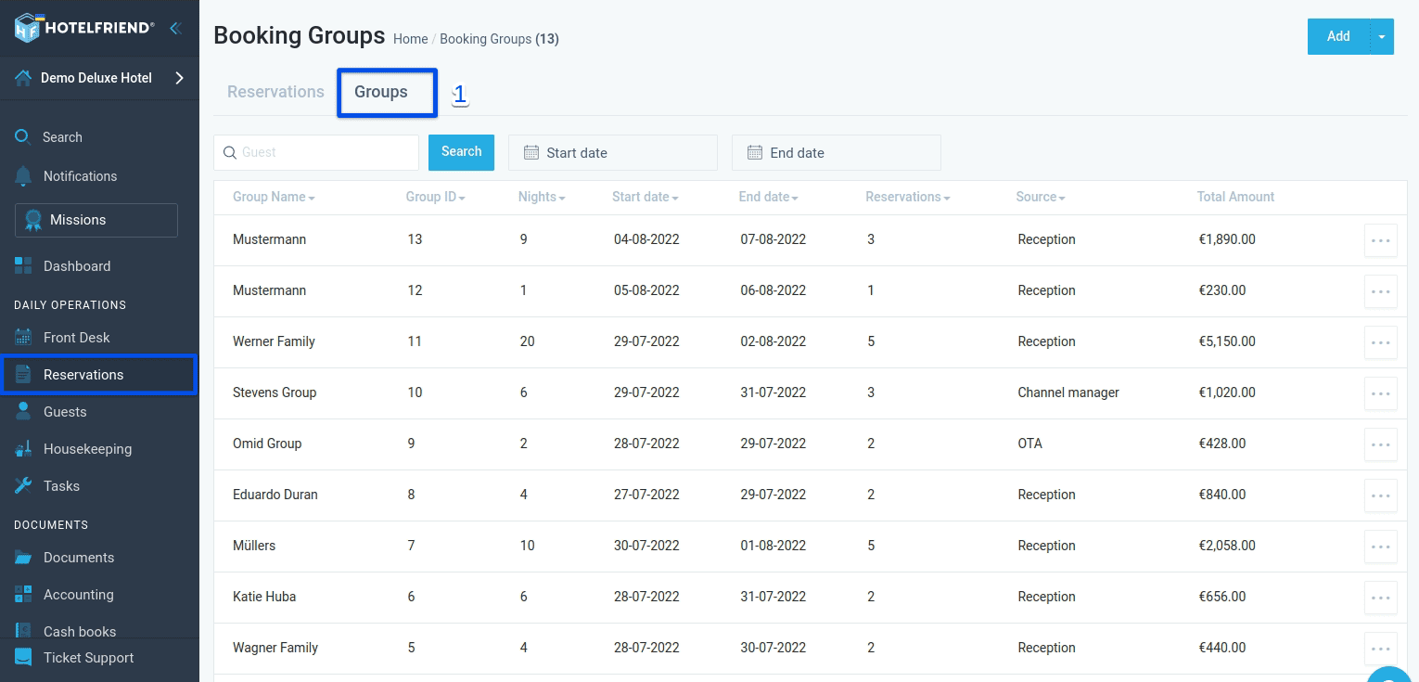Click the Front Desk calendar icon

(x=23, y=338)
